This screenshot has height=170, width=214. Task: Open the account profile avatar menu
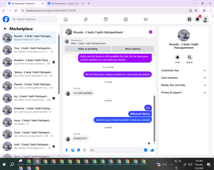205,19
